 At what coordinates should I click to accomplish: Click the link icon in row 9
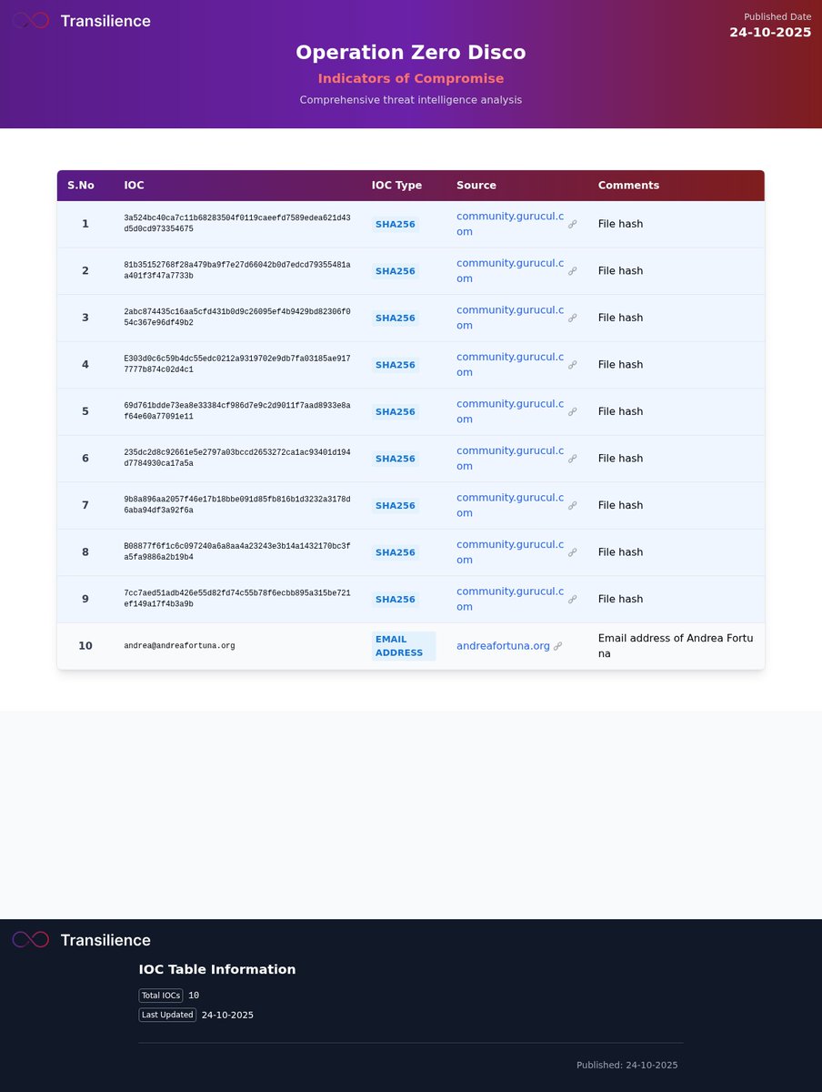click(x=572, y=599)
